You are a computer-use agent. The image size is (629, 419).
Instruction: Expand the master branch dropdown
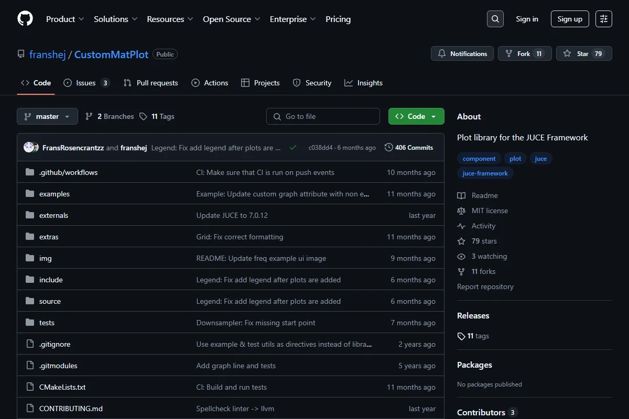47,116
